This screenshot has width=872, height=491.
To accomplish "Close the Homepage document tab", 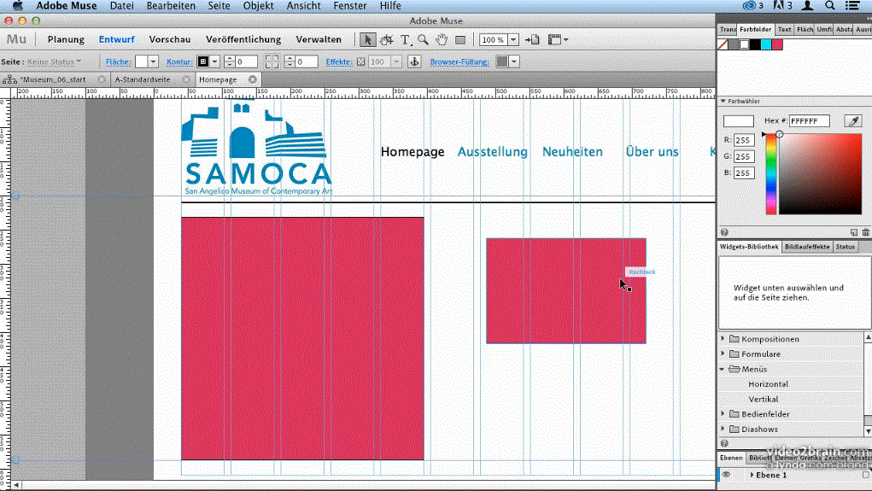I will (253, 79).
